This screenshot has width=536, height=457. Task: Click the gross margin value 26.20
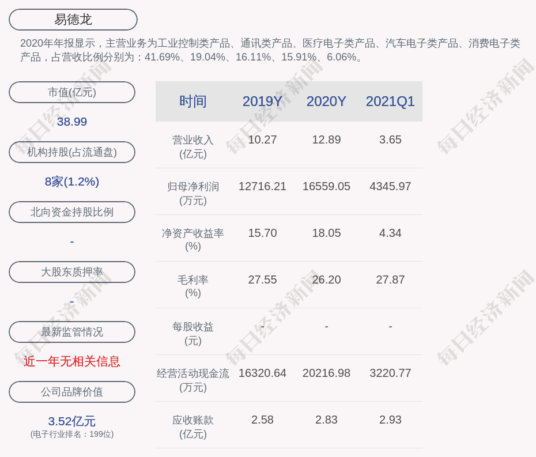click(x=326, y=280)
